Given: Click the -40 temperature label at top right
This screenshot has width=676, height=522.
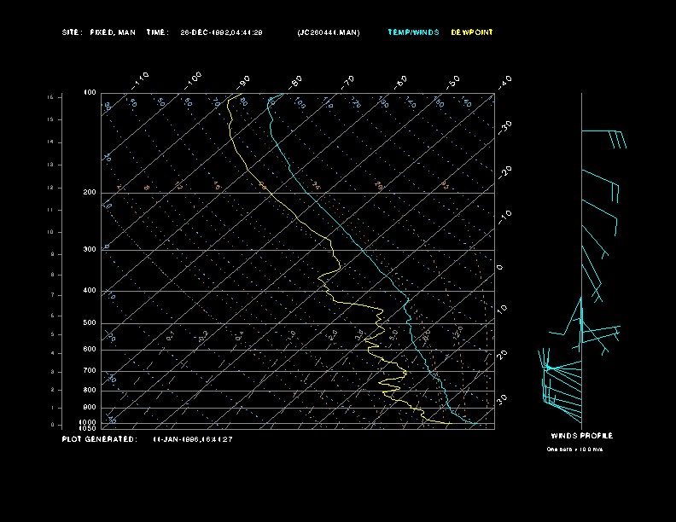Looking at the screenshot, I should pos(504,81).
